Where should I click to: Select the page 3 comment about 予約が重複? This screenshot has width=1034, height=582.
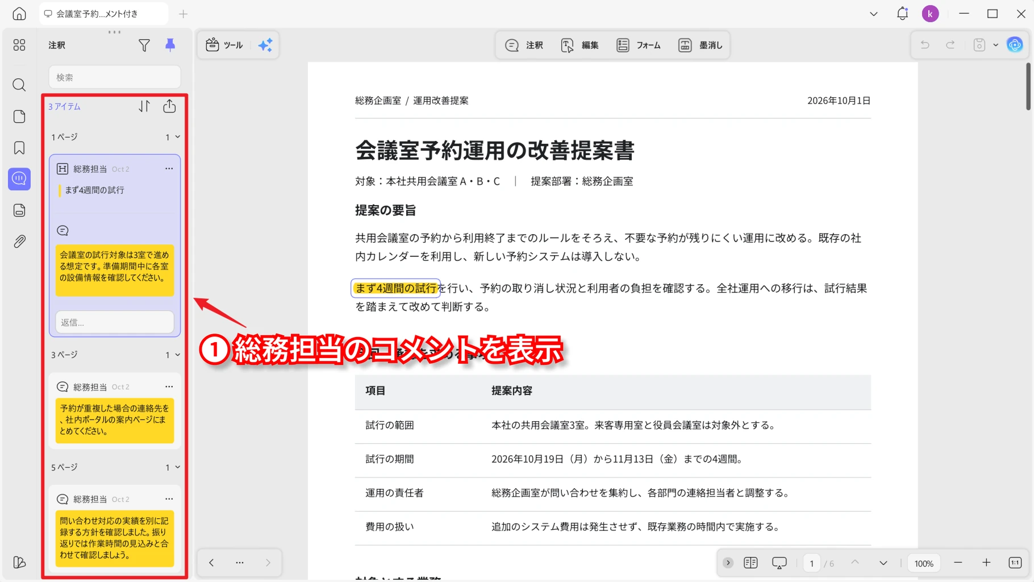(115, 420)
